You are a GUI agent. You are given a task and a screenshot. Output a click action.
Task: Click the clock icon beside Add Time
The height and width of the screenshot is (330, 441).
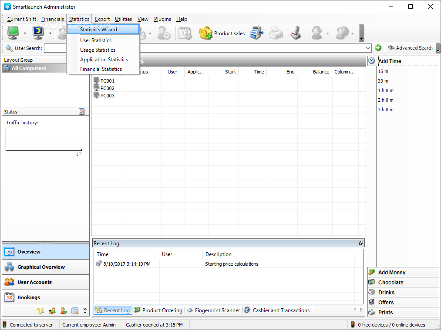tap(371, 61)
